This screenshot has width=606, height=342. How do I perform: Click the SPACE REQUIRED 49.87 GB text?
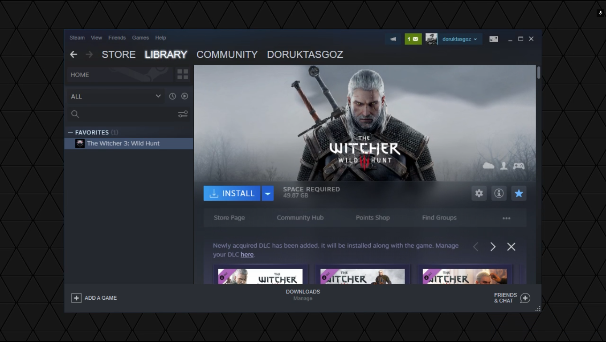point(311,192)
